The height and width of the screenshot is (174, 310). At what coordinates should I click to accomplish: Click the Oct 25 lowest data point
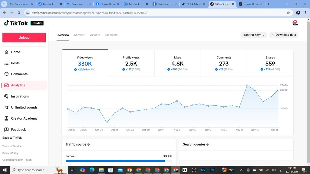coord(107,123)
